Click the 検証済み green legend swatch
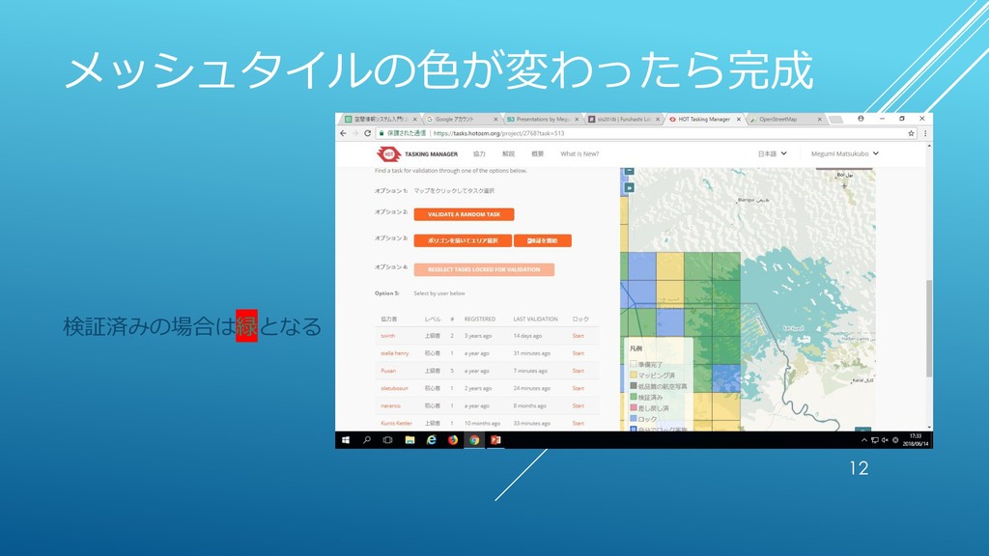Screen dimensions: 989x556 tap(634, 397)
